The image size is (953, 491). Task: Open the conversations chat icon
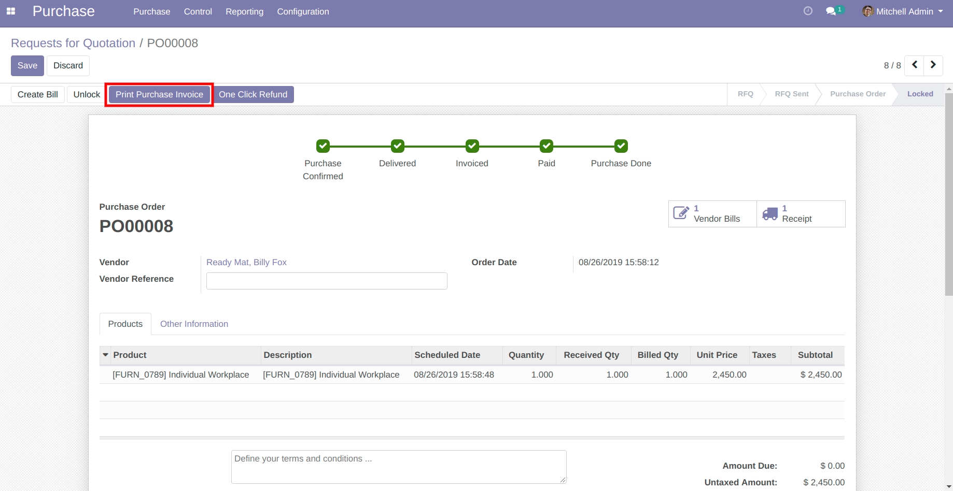[x=831, y=11]
